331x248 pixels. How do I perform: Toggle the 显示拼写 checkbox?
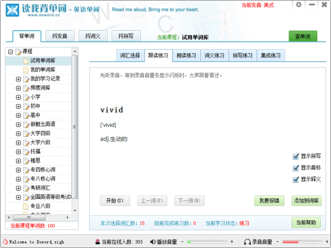[296, 157]
